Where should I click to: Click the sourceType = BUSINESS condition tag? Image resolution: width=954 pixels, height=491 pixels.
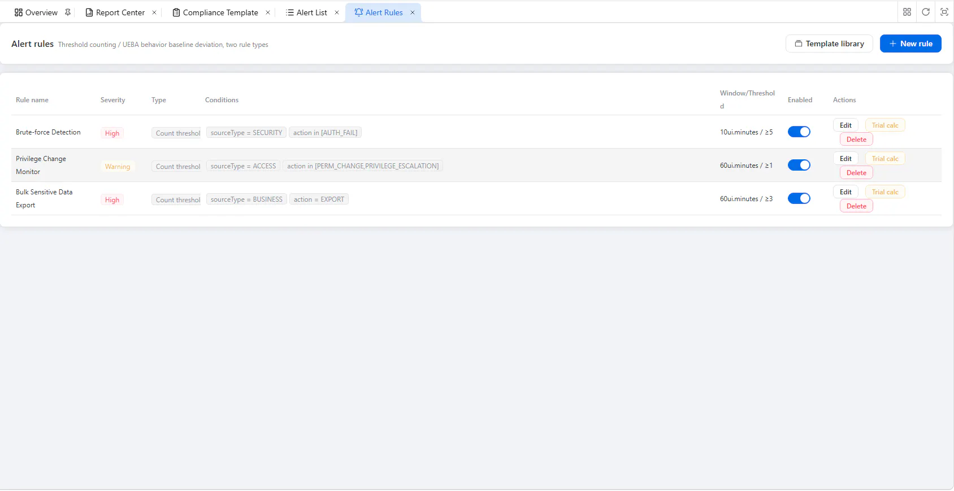(x=246, y=199)
